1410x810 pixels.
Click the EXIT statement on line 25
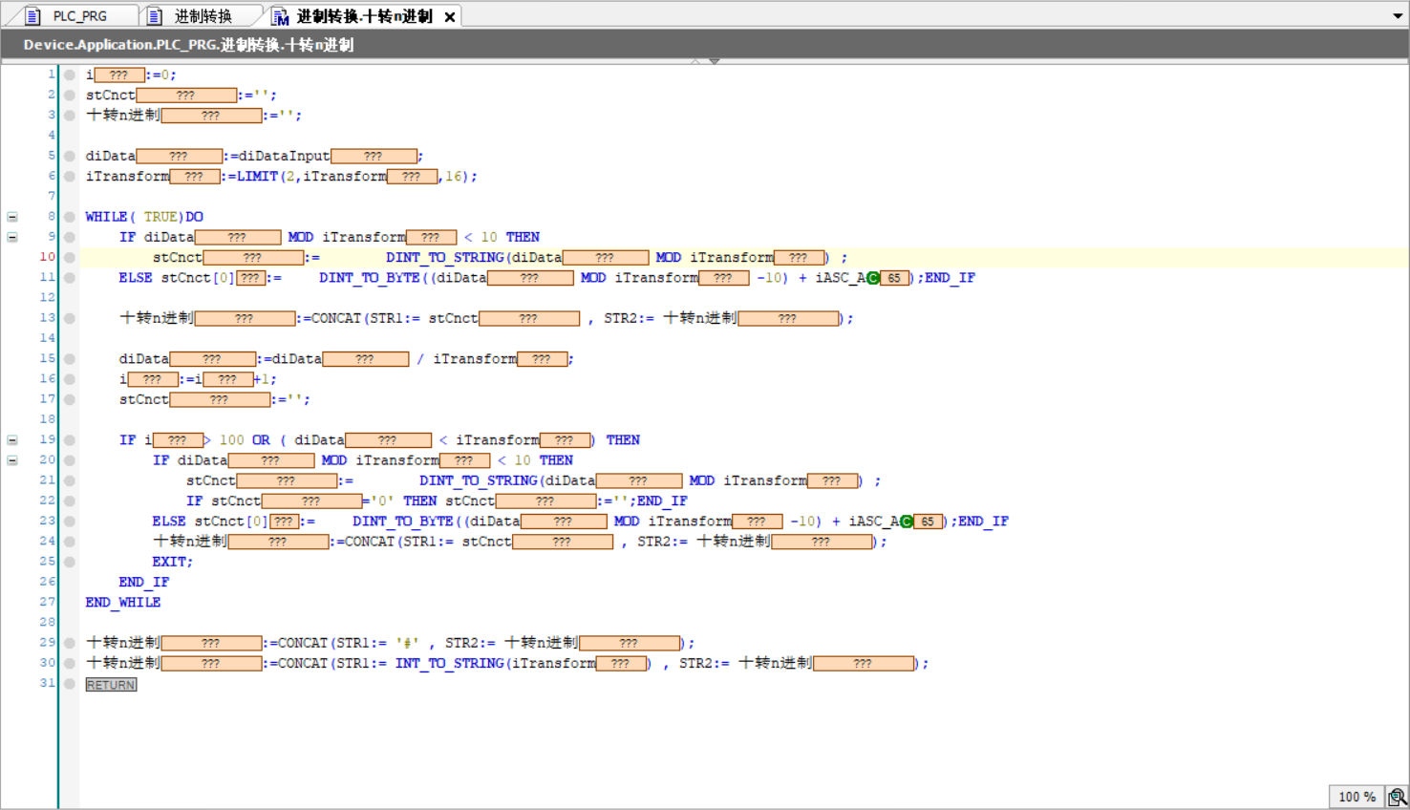tap(173, 562)
